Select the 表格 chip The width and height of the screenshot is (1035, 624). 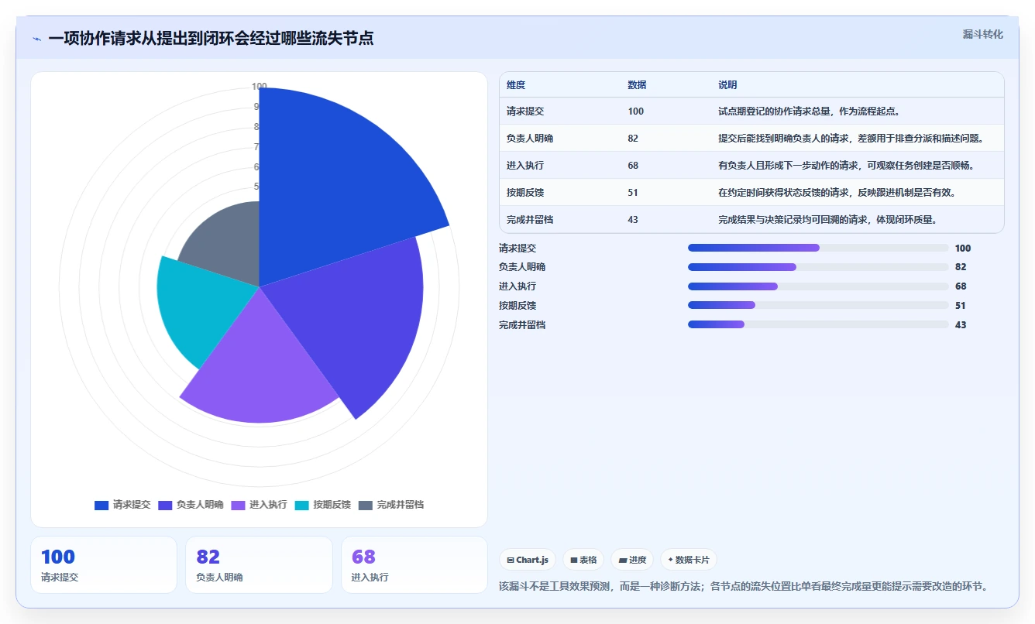point(583,560)
